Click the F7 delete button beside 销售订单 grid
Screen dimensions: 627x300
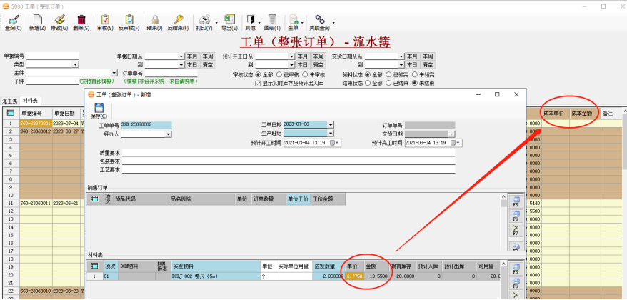pyautogui.click(x=515, y=230)
